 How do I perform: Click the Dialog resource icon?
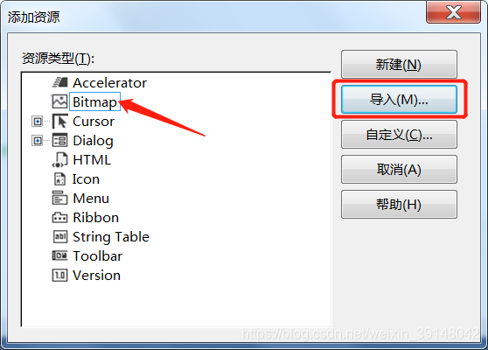click(x=59, y=140)
